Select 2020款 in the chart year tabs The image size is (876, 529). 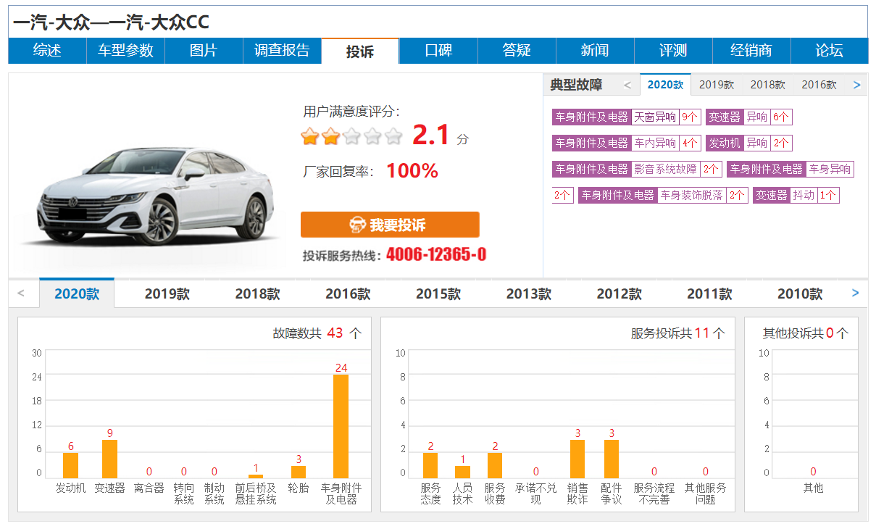(77, 293)
